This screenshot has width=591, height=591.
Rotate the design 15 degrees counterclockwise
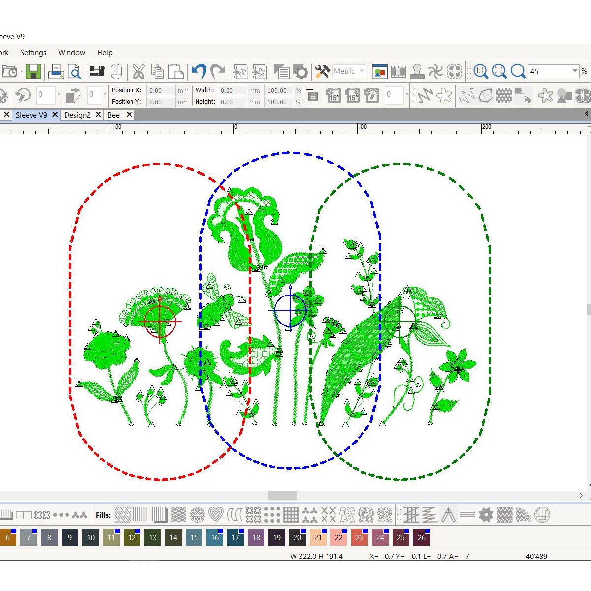click(333, 96)
